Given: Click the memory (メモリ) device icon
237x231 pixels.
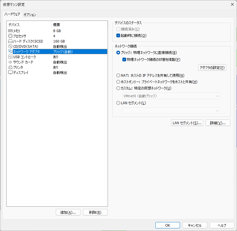Looking at the screenshot, I should 10,31.
